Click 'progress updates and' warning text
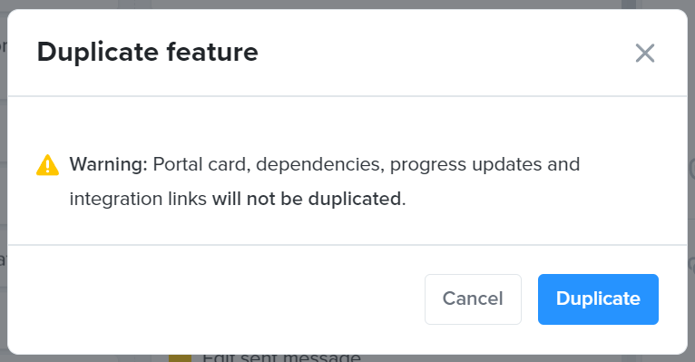The image size is (695, 362). coord(485,165)
